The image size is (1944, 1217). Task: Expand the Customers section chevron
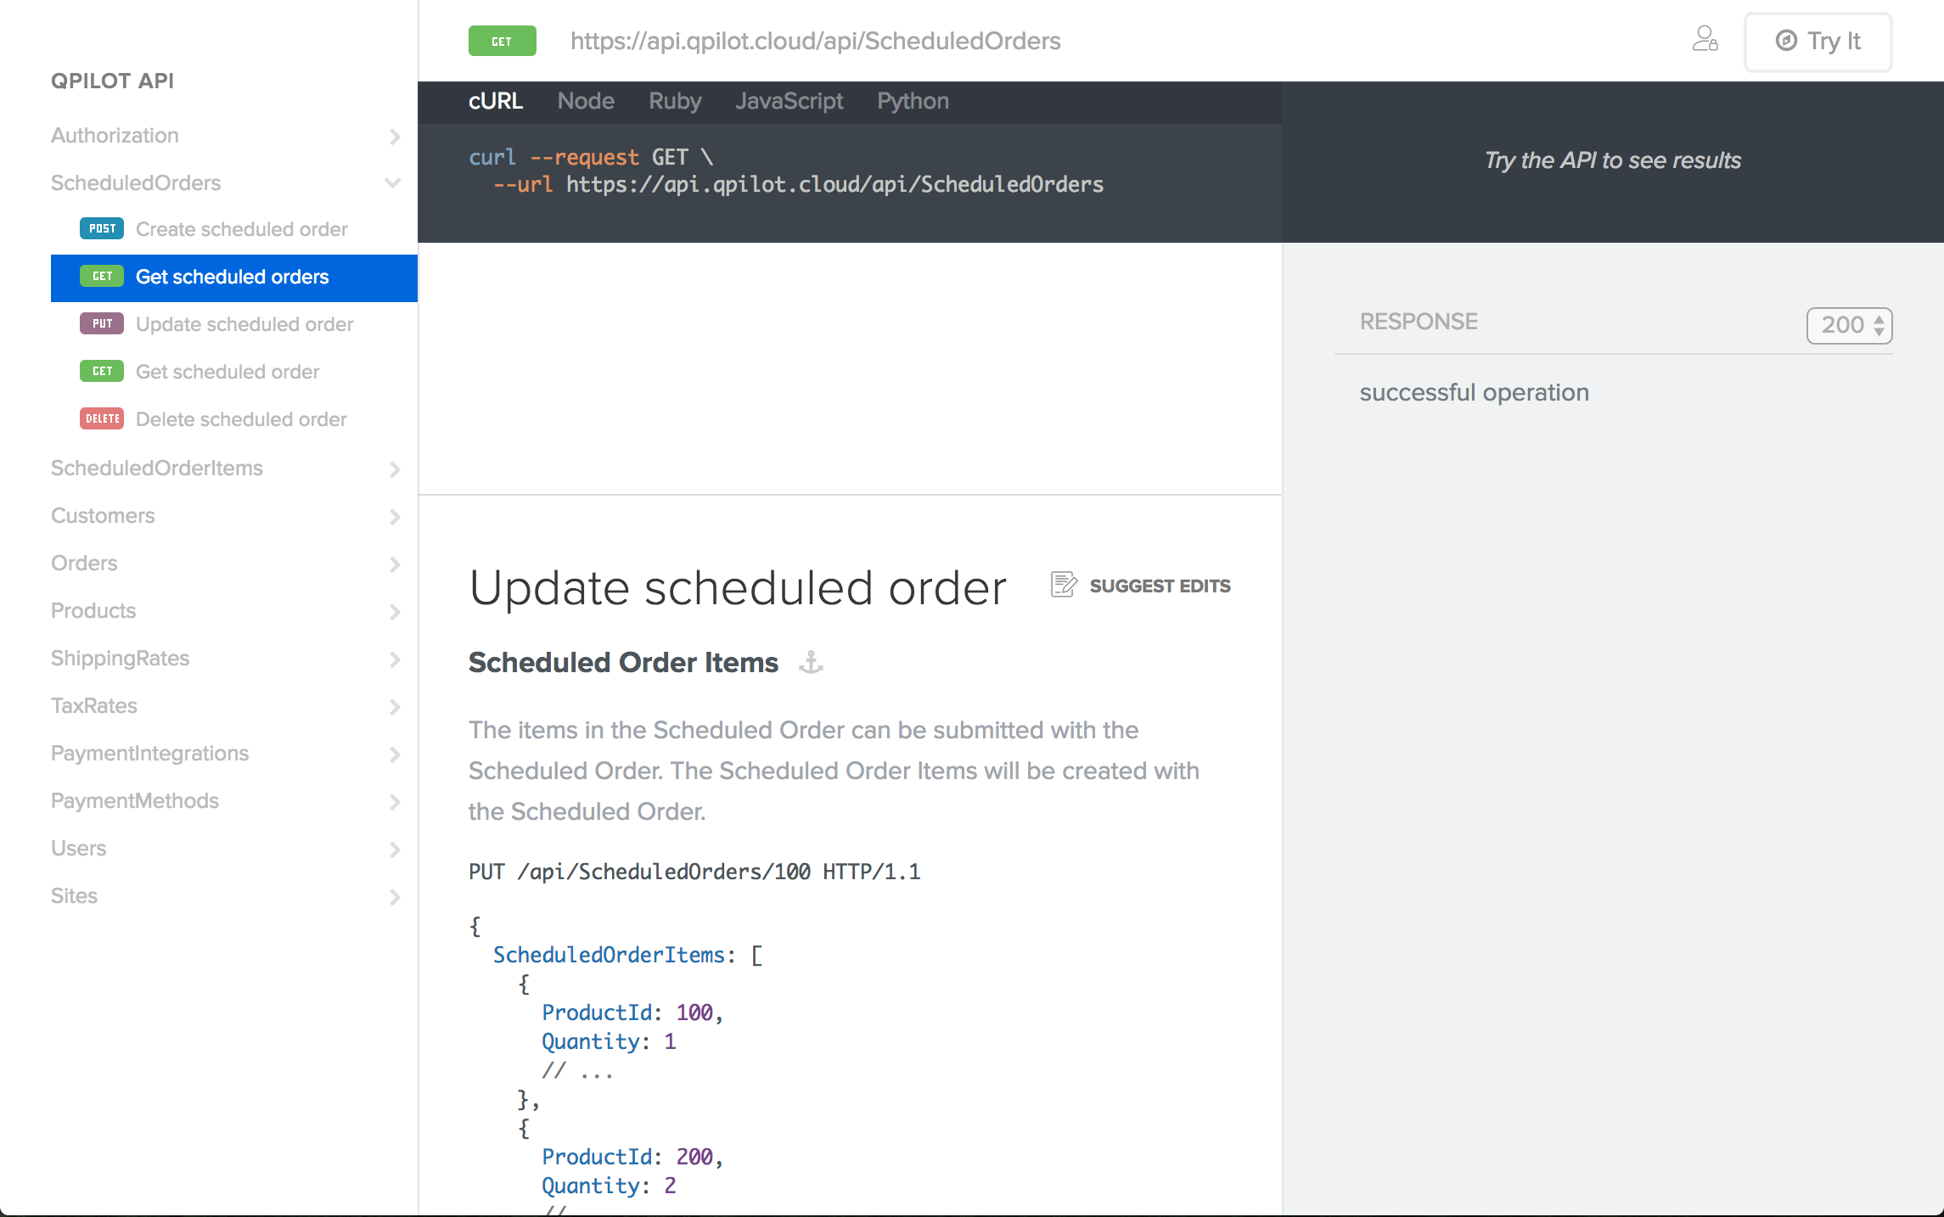click(x=394, y=517)
